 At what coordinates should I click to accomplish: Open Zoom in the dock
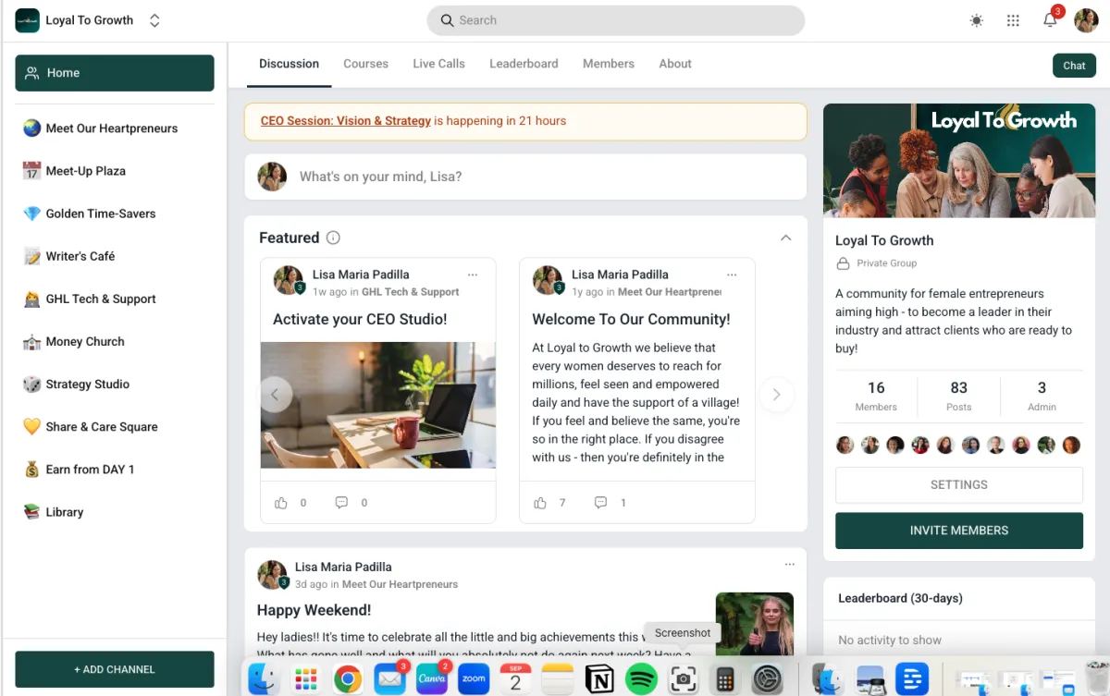point(474,679)
